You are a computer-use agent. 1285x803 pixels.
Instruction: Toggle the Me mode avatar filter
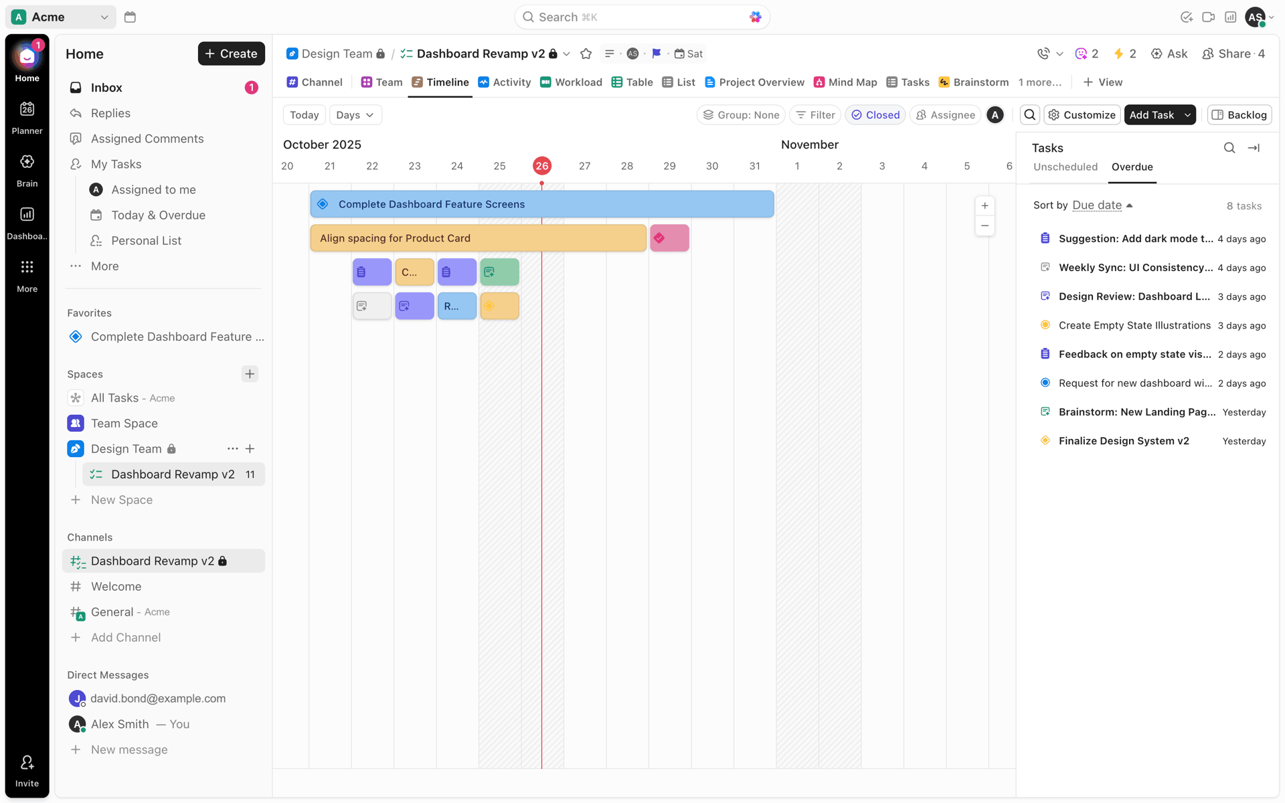click(x=995, y=114)
